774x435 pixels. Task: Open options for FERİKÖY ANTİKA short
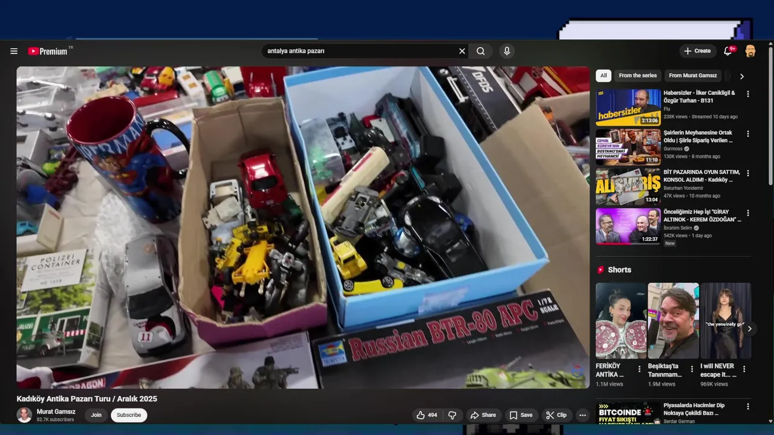click(639, 369)
